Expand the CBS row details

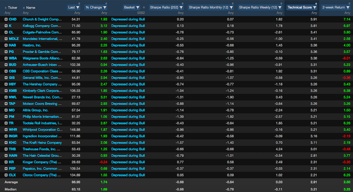click(x=6, y=71)
